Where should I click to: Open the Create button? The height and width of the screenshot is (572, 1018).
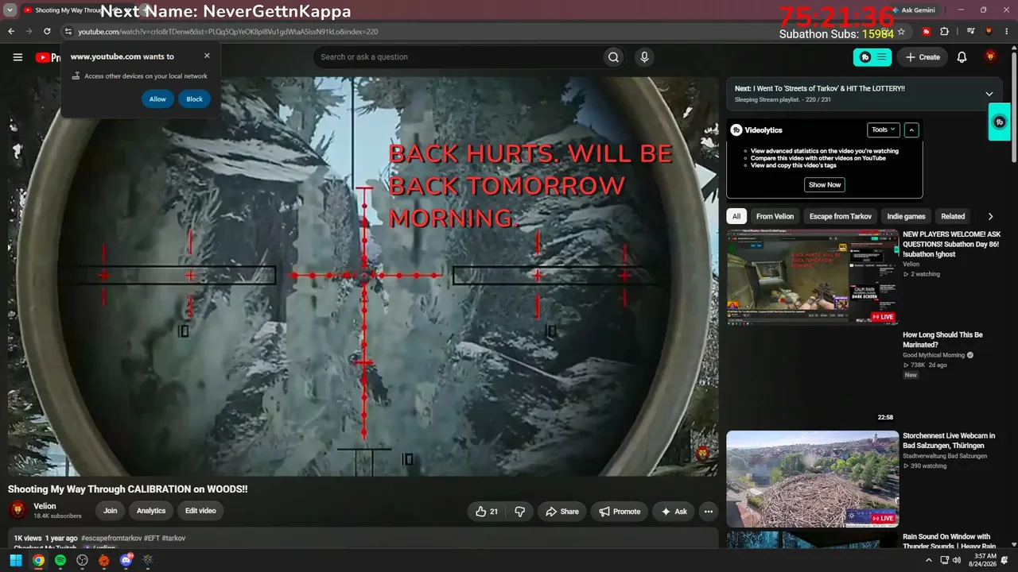point(922,57)
